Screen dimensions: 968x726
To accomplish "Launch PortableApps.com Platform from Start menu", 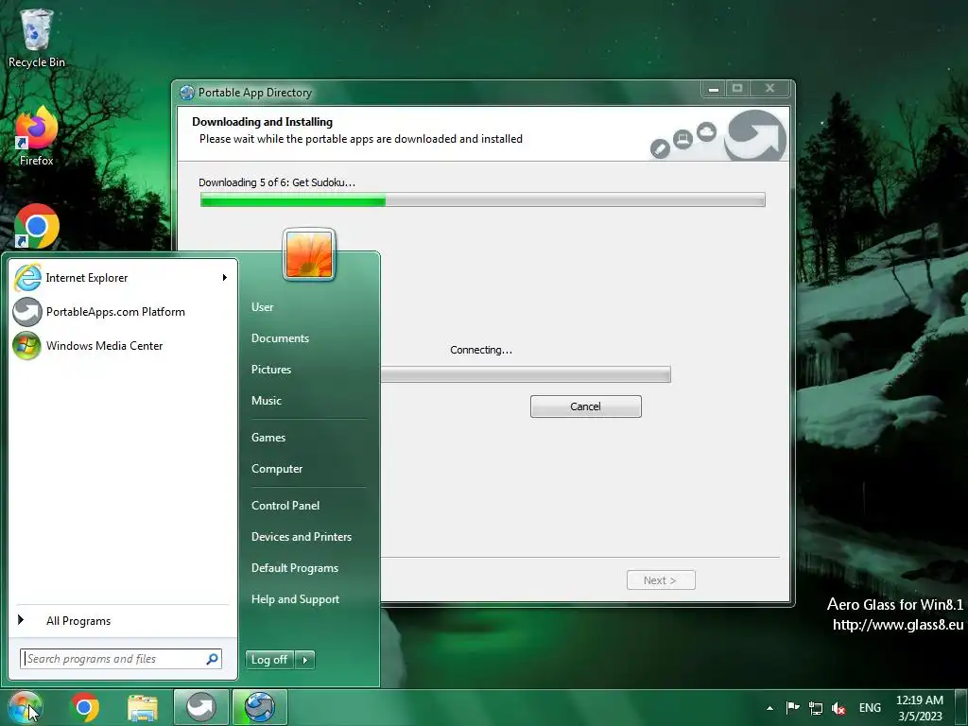I will (x=121, y=312).
